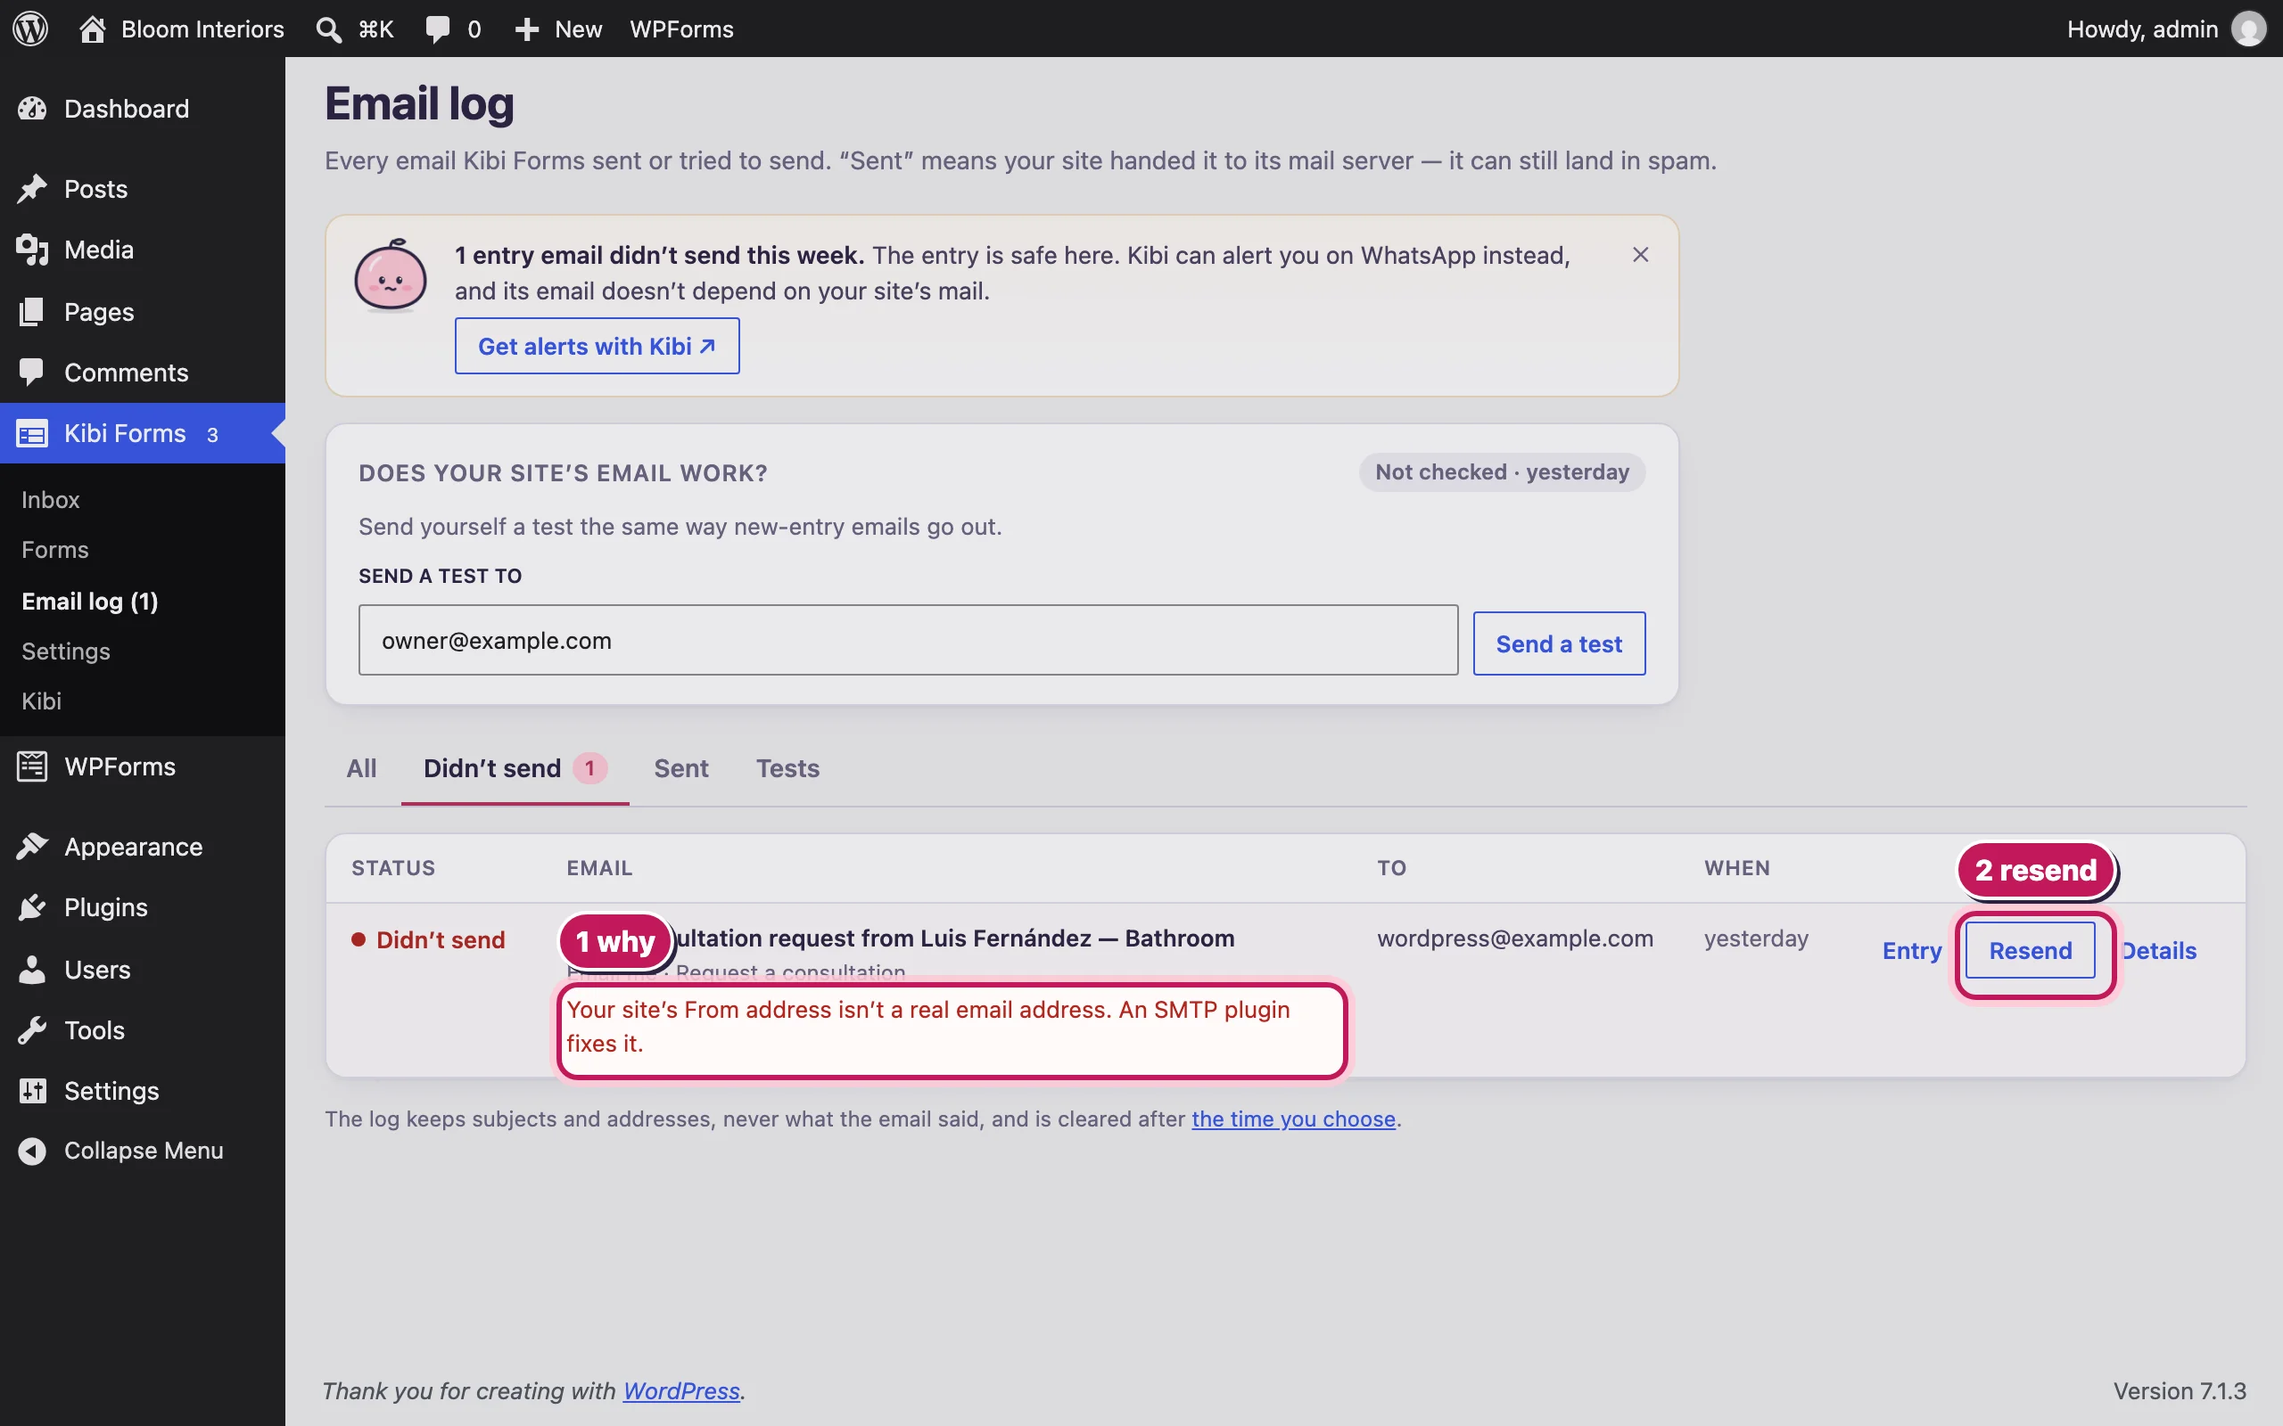2283x1426 pixels.
Task: Click the Resend button
Action: click(x=2030, y=951)
